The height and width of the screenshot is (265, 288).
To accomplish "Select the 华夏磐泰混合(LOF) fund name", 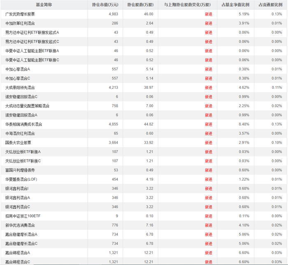I will (21, 179).
